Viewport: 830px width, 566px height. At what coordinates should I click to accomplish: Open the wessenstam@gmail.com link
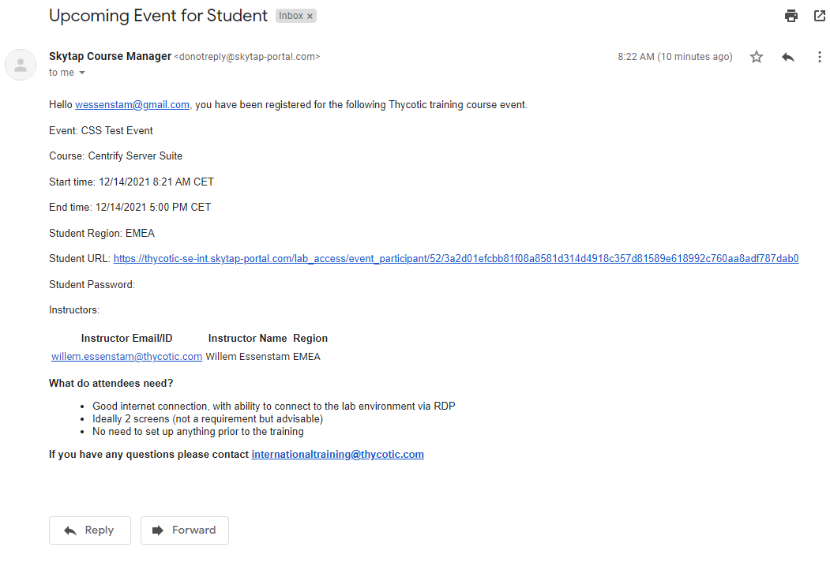coord(132,105)
